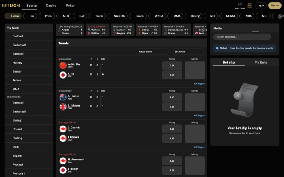
Task: Click the Yankees logo in the event card
Action: pyautogui.click(x=89, y=30)
